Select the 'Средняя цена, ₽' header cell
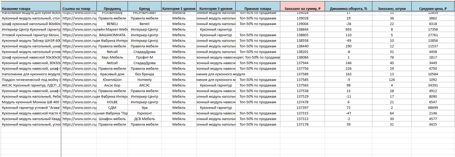 (433, 8)
